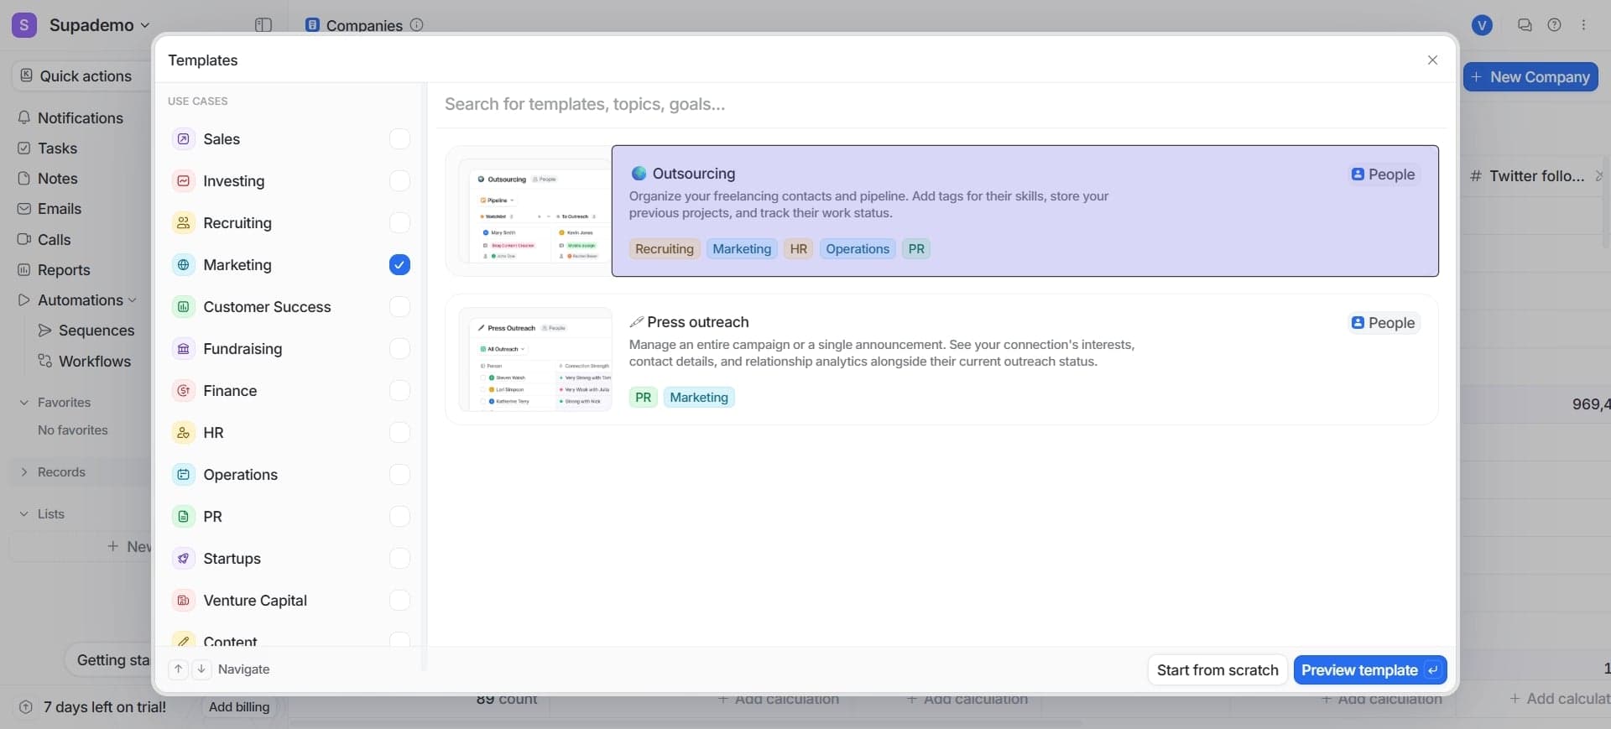This screenshot has height=729, width=1611.
Task: Enable the HR use case checkbox
Action: point(399,433)
